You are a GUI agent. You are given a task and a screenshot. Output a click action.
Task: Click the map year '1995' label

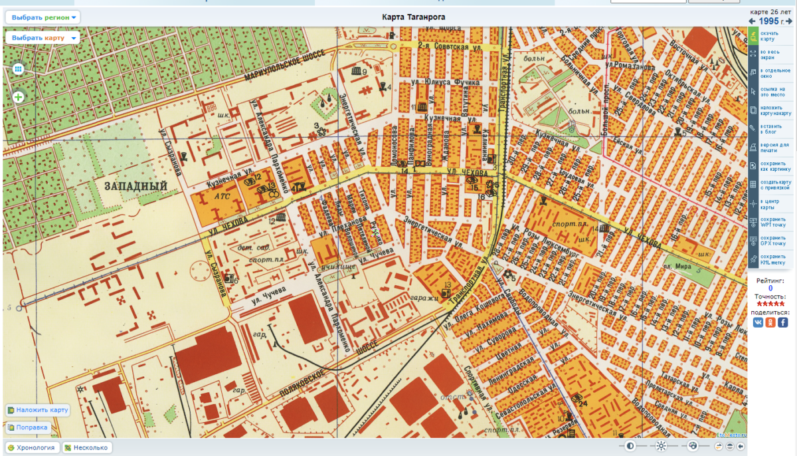pyautogui.click(x=768, y=22)
